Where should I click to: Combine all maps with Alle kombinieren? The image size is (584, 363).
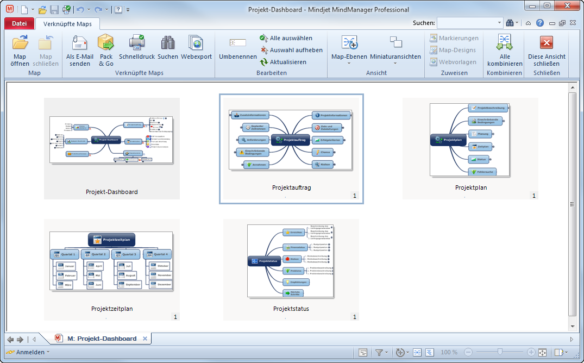[x=504, y=51]
